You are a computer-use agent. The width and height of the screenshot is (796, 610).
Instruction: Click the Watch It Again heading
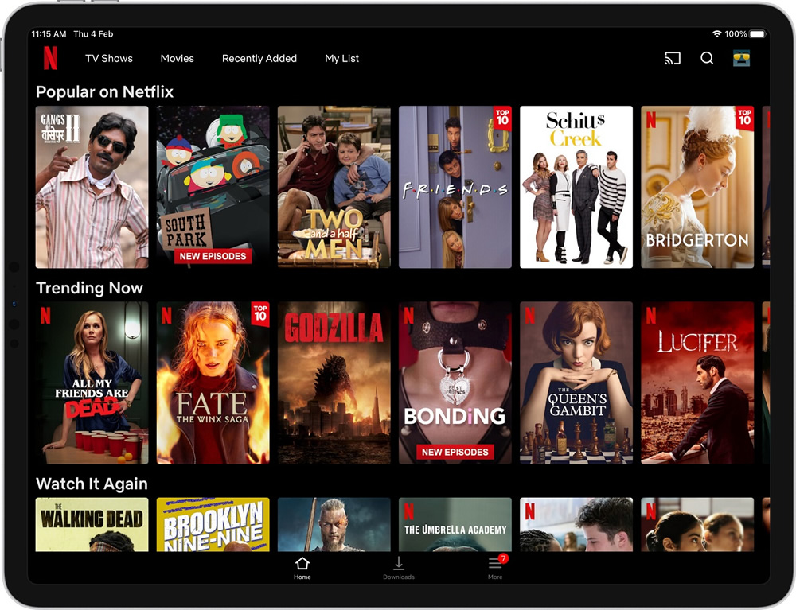click(92, 484)
